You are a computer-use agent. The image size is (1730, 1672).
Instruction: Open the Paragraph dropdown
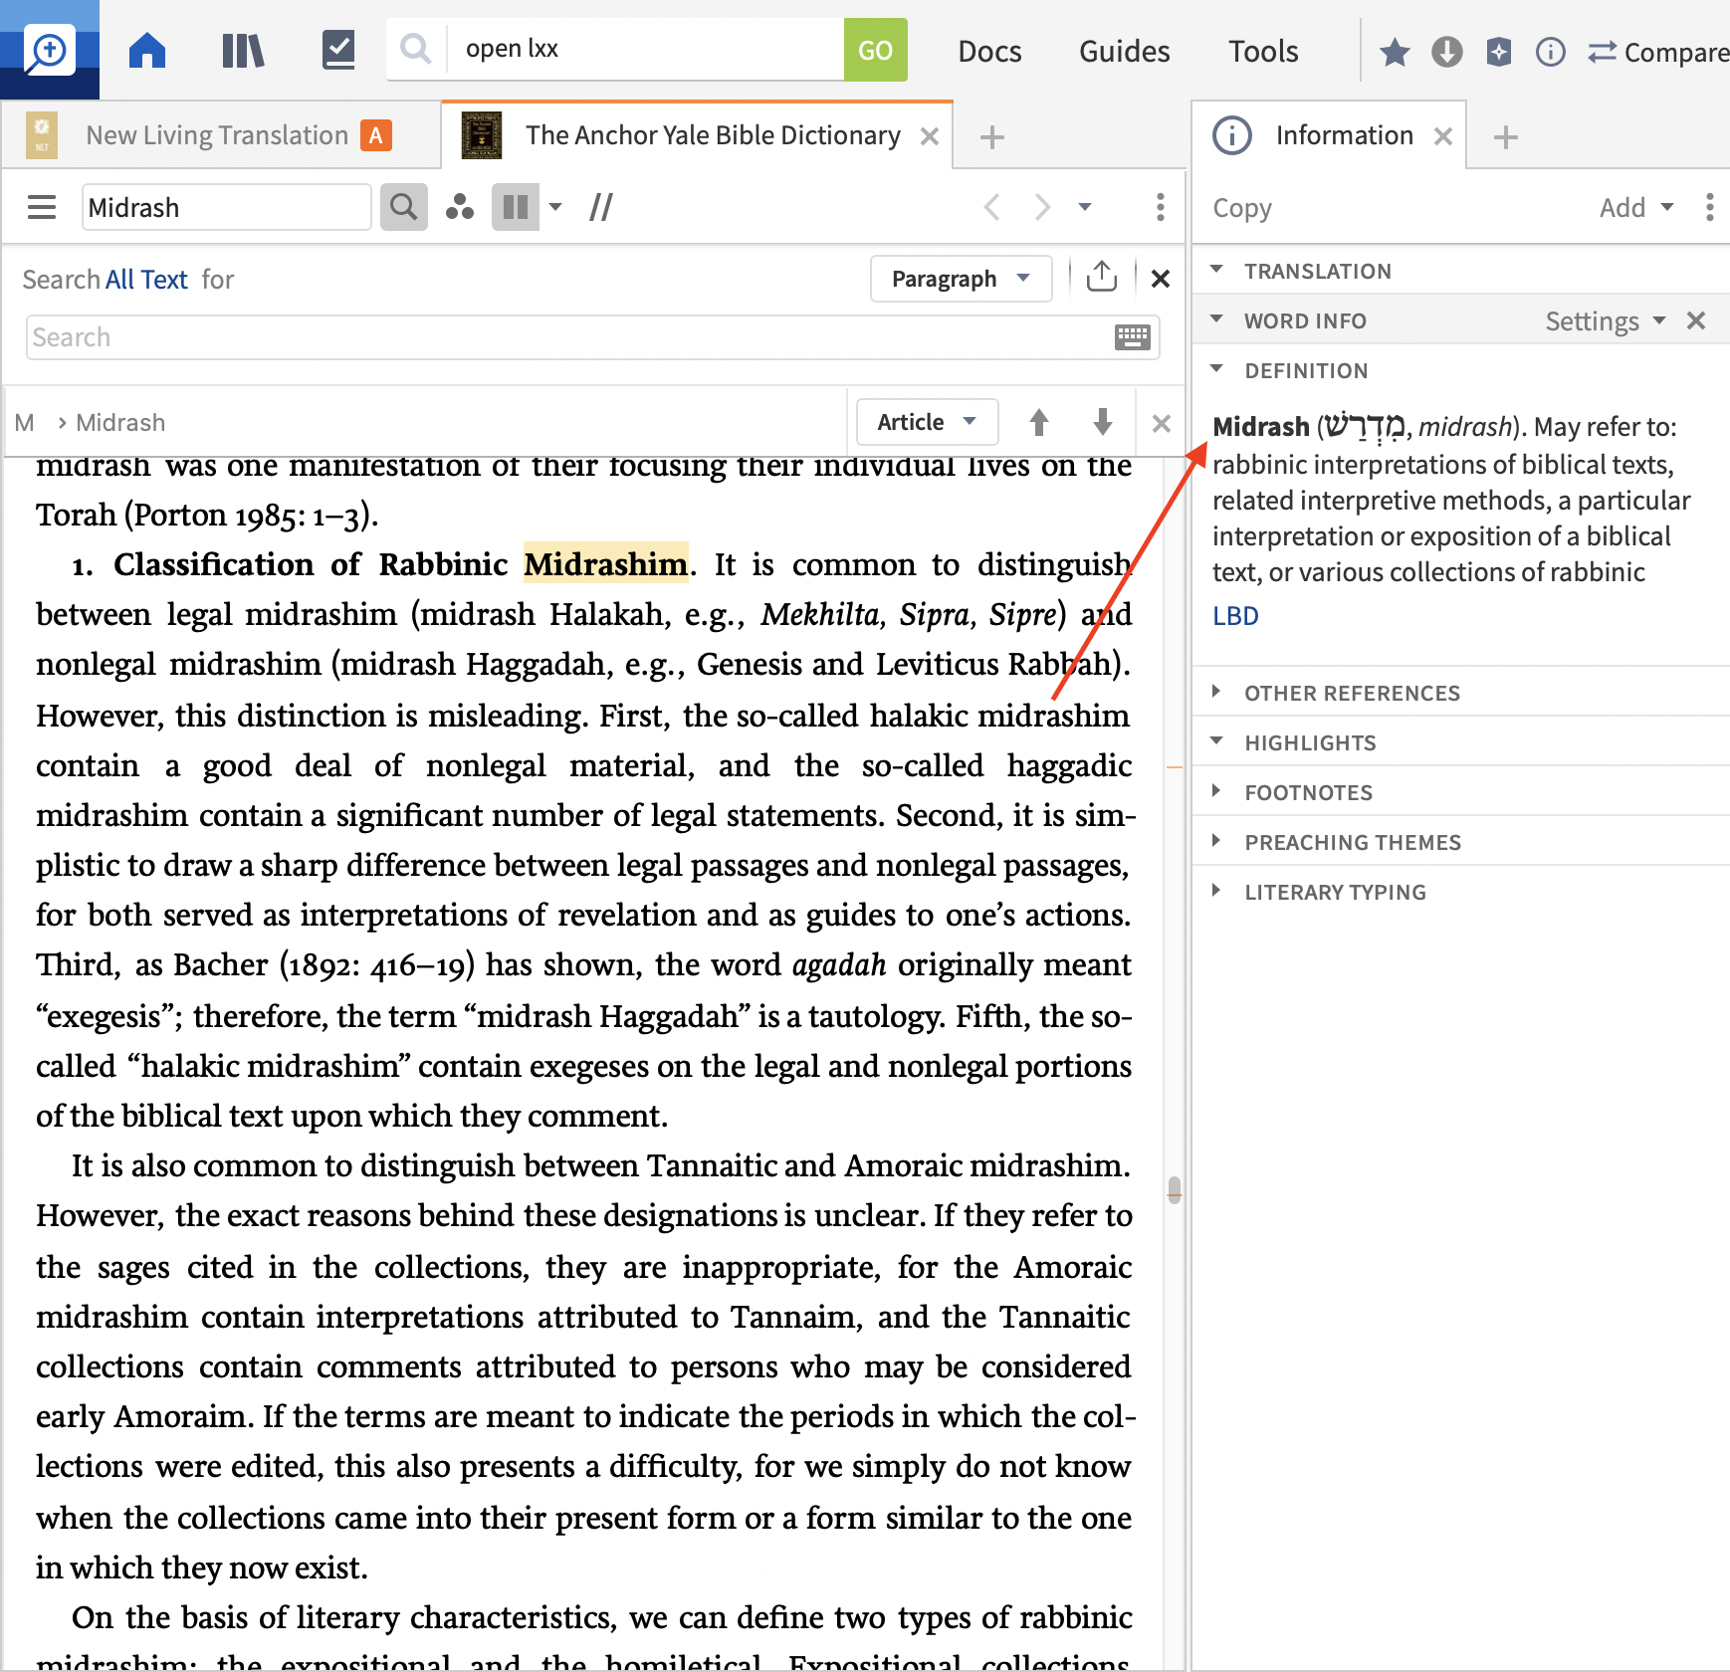[x=961, y=279]
